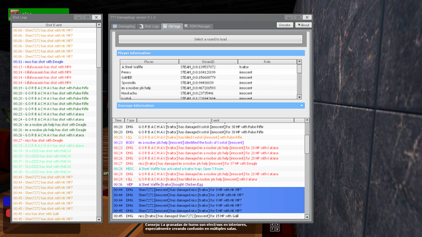
Task: Select 00:27 nico shot with Deagle row
Action: coord(54,140)
